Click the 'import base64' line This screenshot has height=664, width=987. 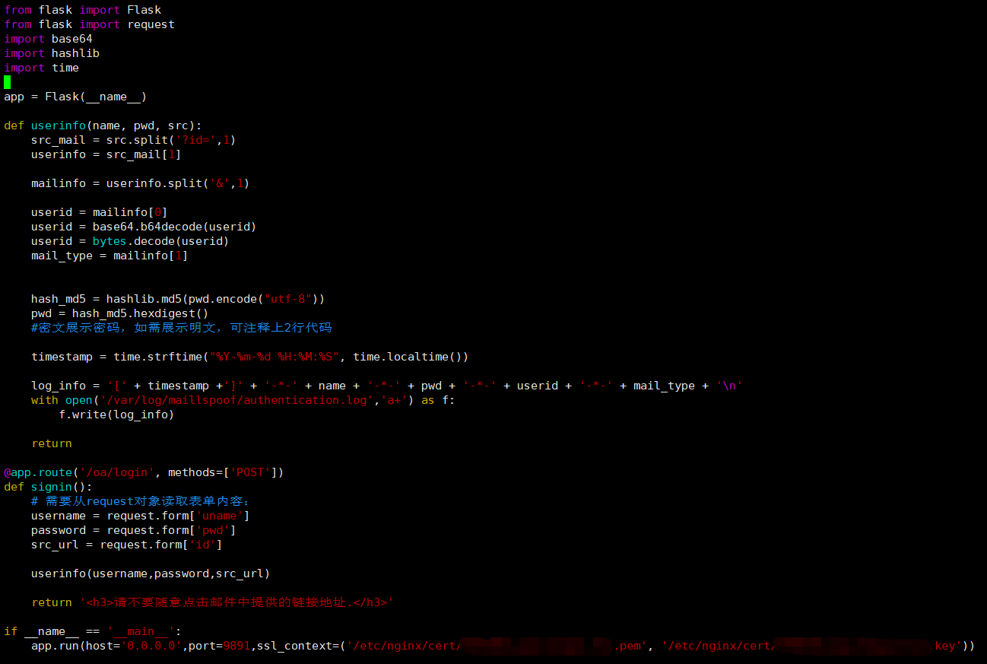tap(49, 39)
